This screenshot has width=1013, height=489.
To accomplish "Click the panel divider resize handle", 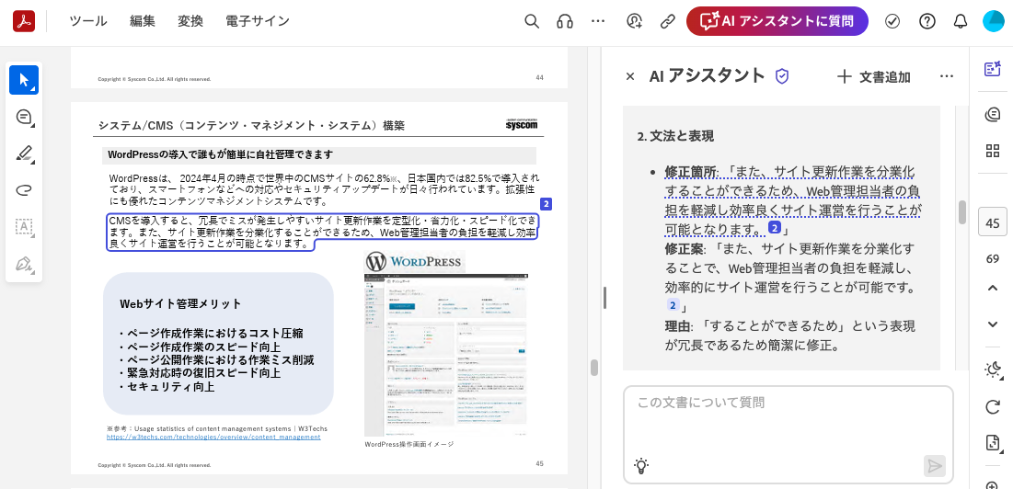I will click(604, 298).
